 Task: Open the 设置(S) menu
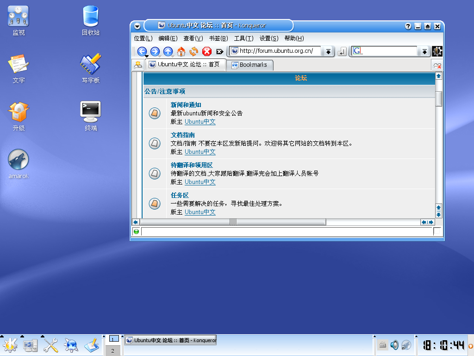[269, 38]
